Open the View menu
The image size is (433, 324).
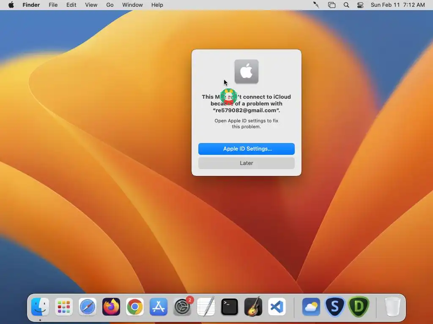(91, 5)
